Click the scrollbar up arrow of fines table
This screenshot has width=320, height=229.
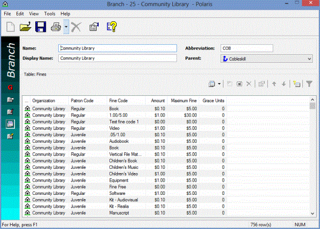(x=313, y=100)
